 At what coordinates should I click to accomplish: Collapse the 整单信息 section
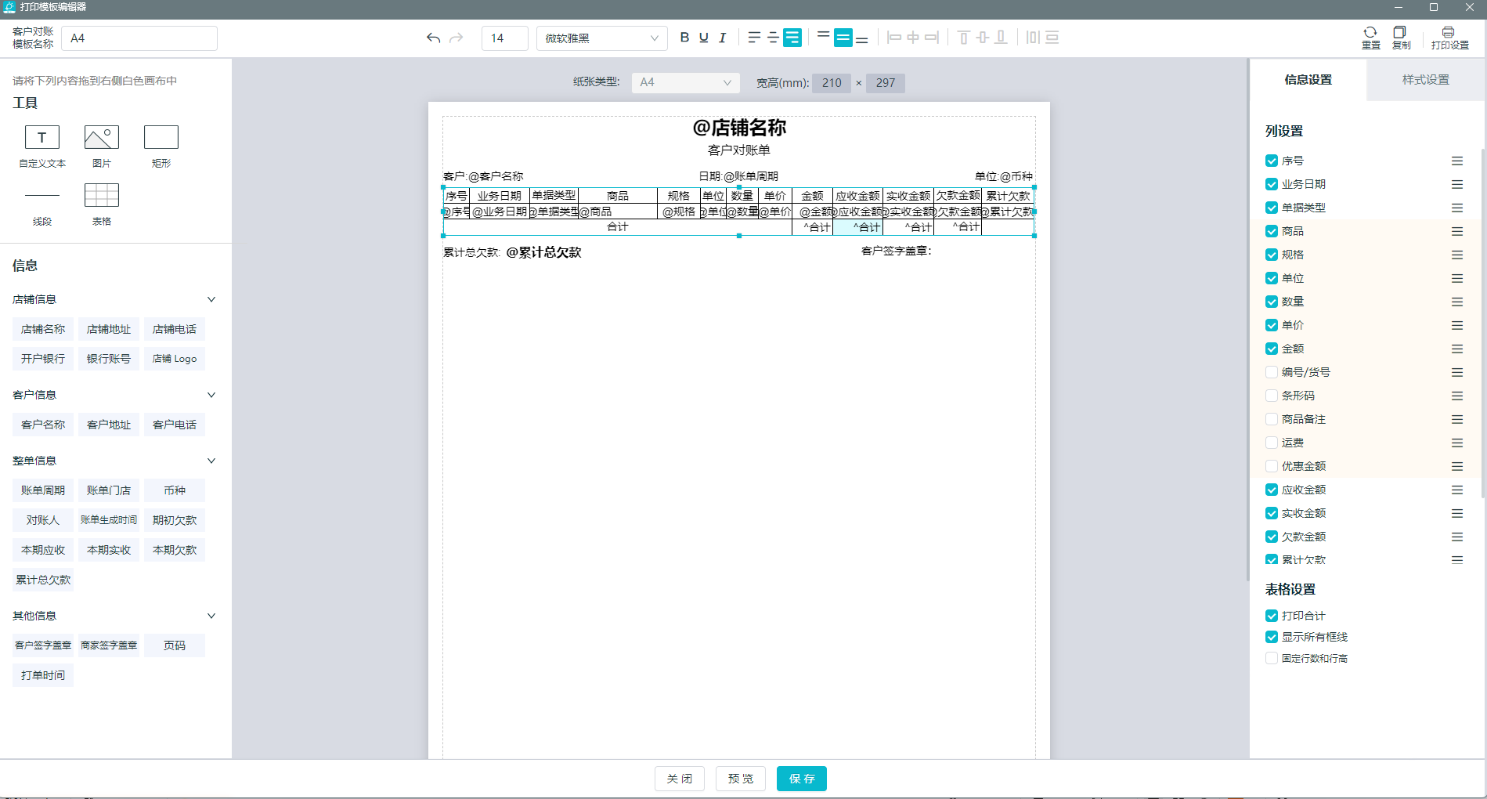click(211, 461)
